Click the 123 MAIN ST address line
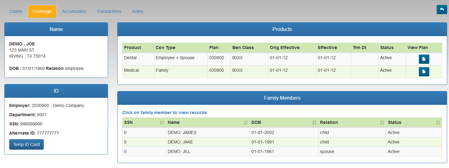This screenshot has height=168, width=449. [22, 50]
